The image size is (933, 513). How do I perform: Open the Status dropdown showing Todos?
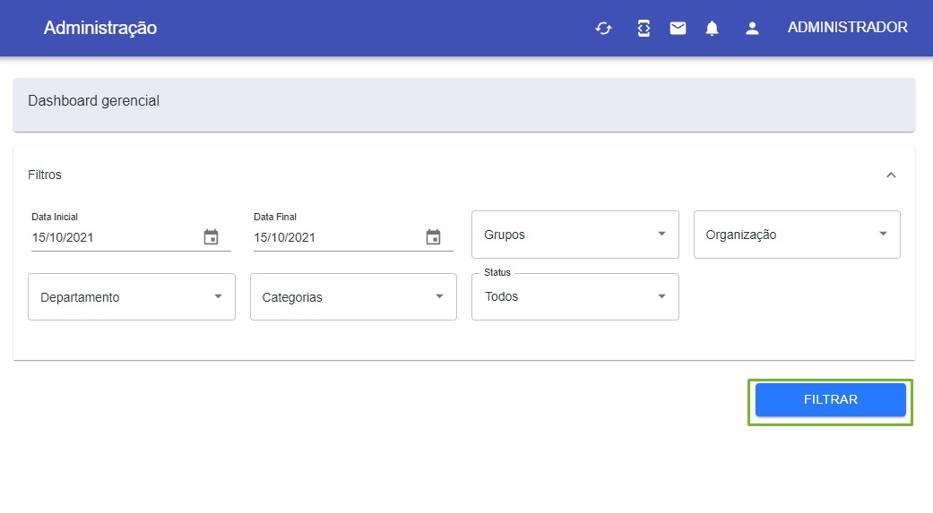coord(574,296)
